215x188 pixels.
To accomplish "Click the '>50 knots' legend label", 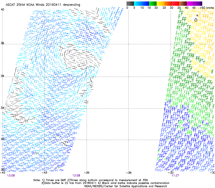I will (x=207, y=8).
